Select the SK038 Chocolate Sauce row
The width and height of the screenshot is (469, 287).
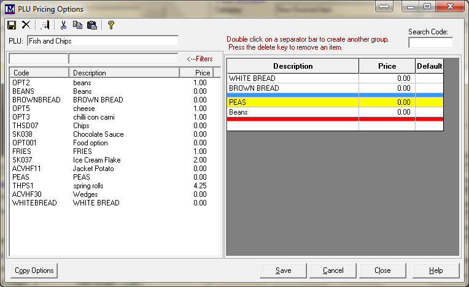pos(115,134)
